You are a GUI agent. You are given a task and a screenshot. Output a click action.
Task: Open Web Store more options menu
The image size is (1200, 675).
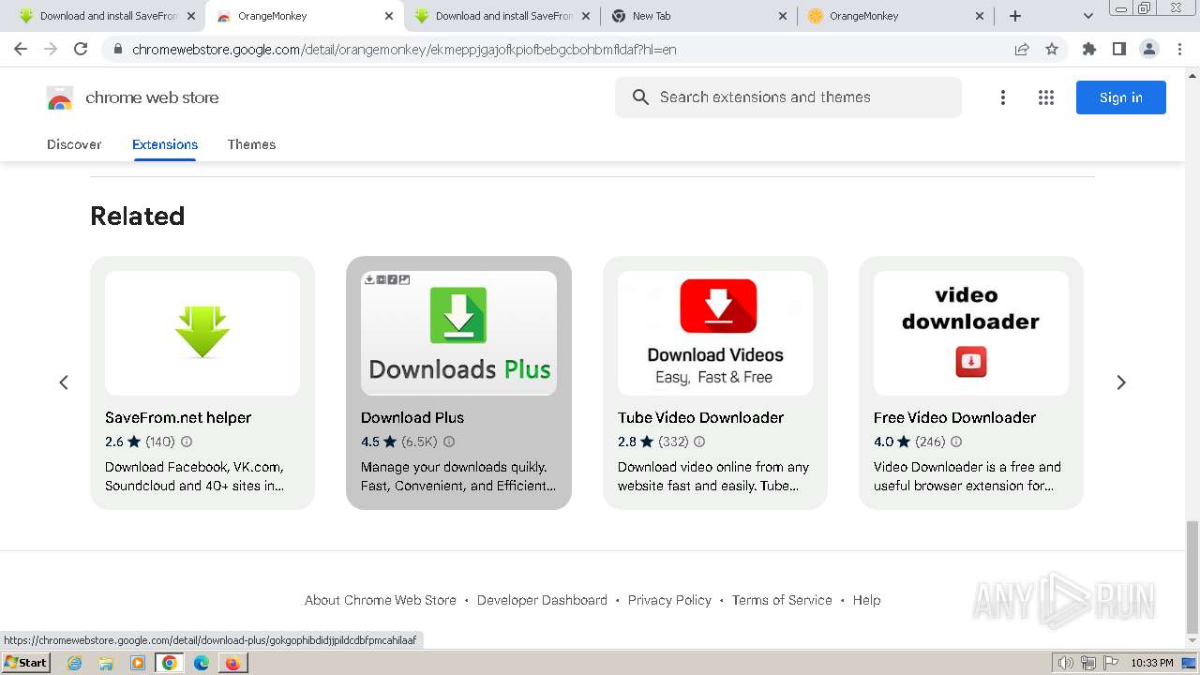pos(1002,97)
